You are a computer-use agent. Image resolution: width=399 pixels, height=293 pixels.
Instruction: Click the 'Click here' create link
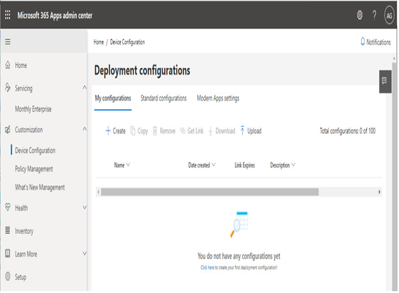207,268
